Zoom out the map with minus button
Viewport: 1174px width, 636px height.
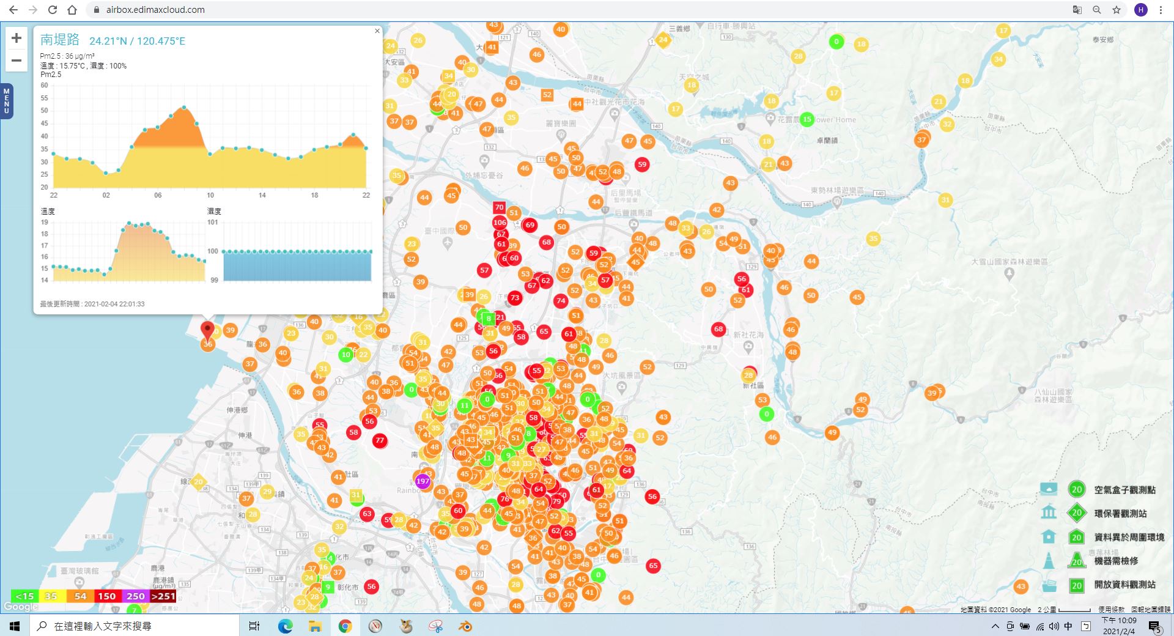point(17,61)
